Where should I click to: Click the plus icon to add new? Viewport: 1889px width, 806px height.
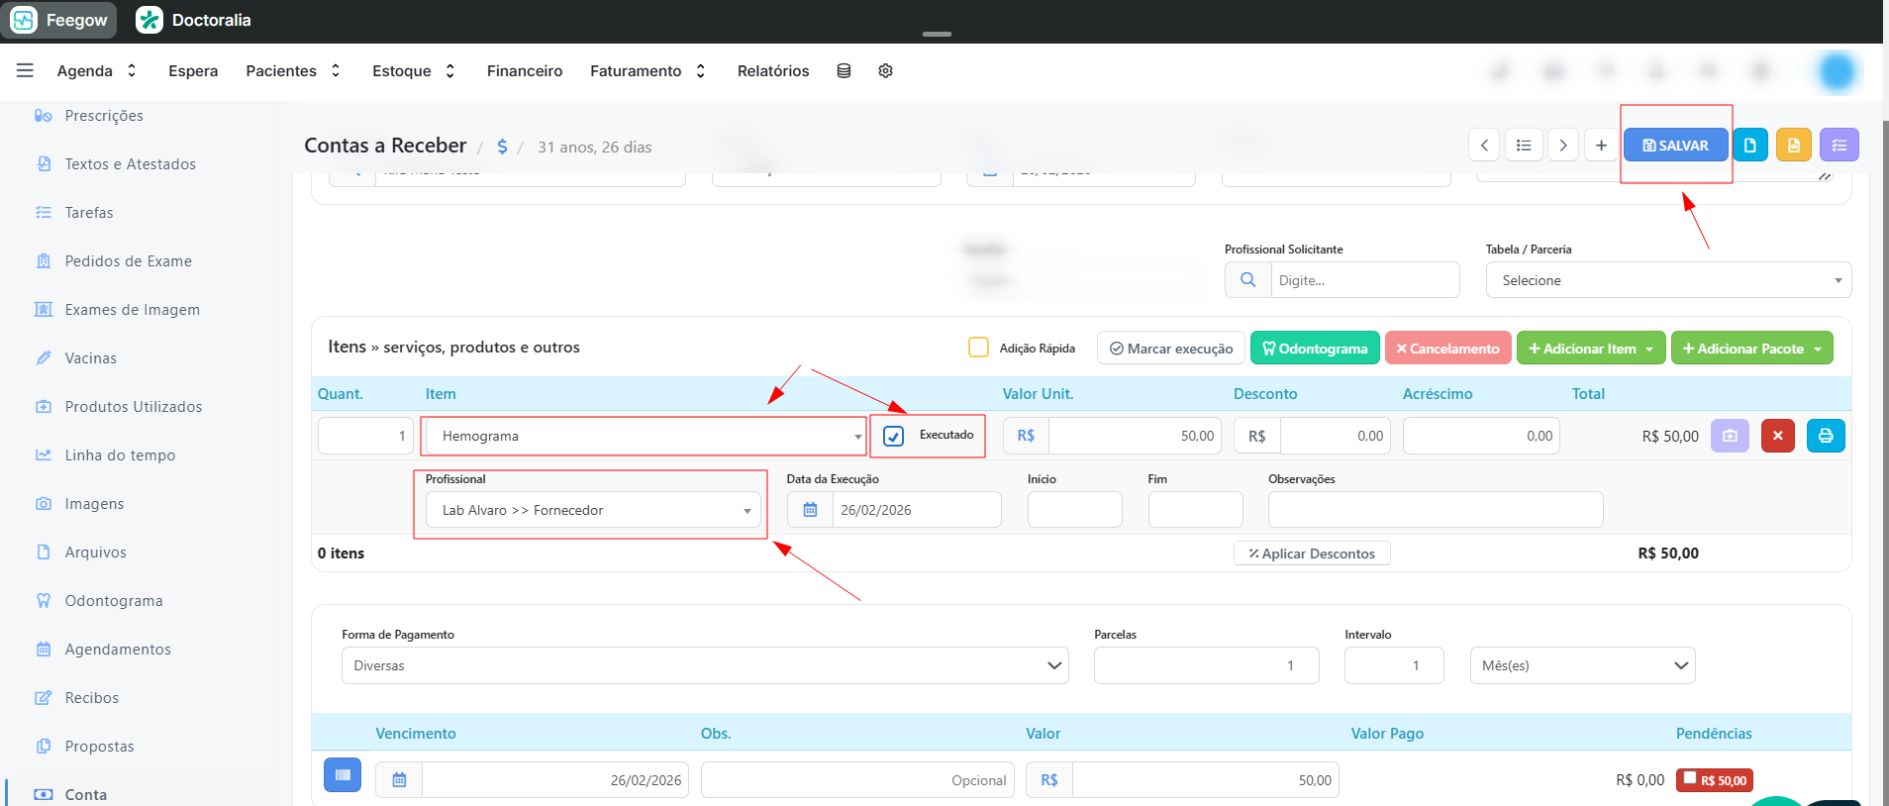click(1601, 146)
